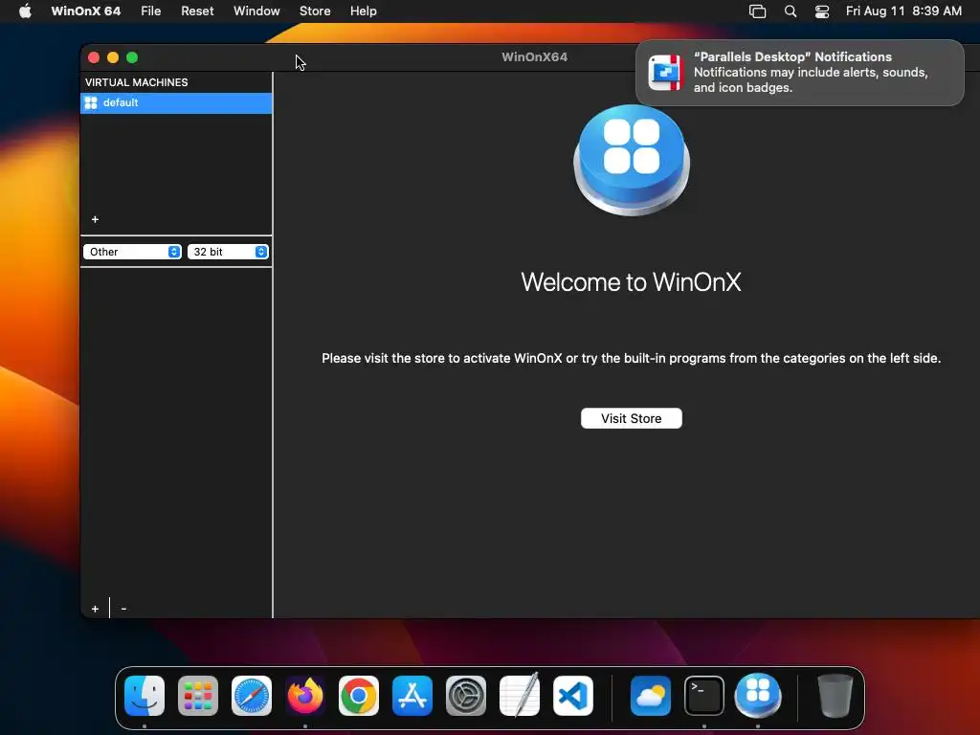
Task: Remove a program with the minus button
Action: [123, 609]
